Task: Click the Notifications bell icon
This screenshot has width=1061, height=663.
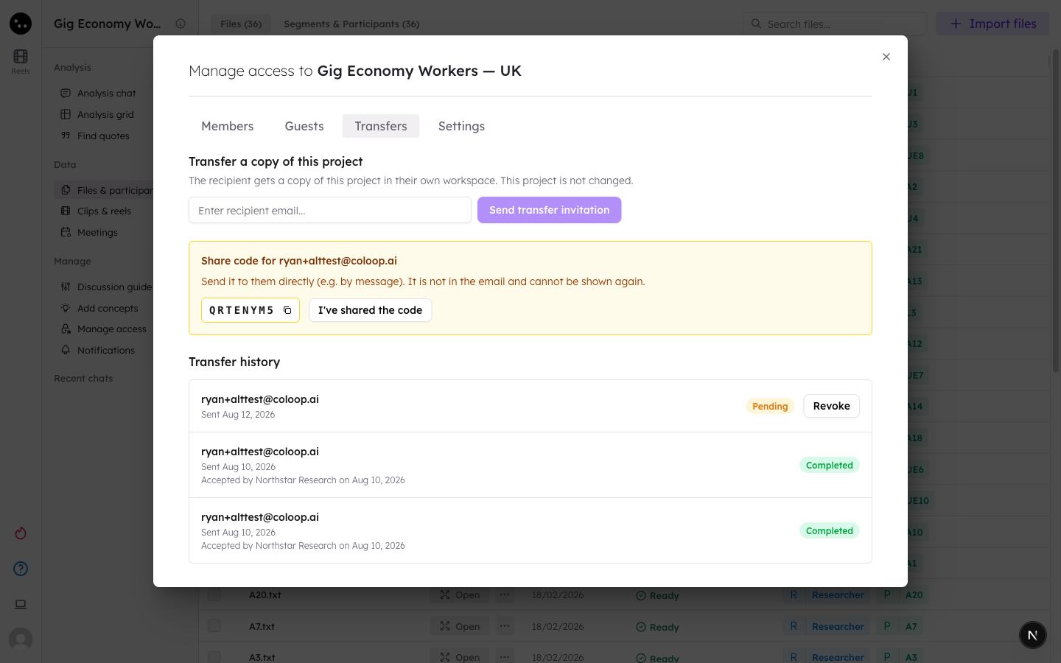Action: tap(66, 350)
